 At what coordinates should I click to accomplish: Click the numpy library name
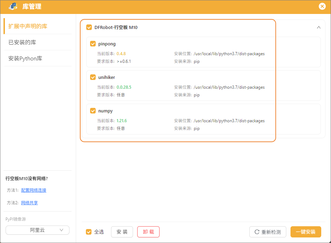tap(105, 111)
